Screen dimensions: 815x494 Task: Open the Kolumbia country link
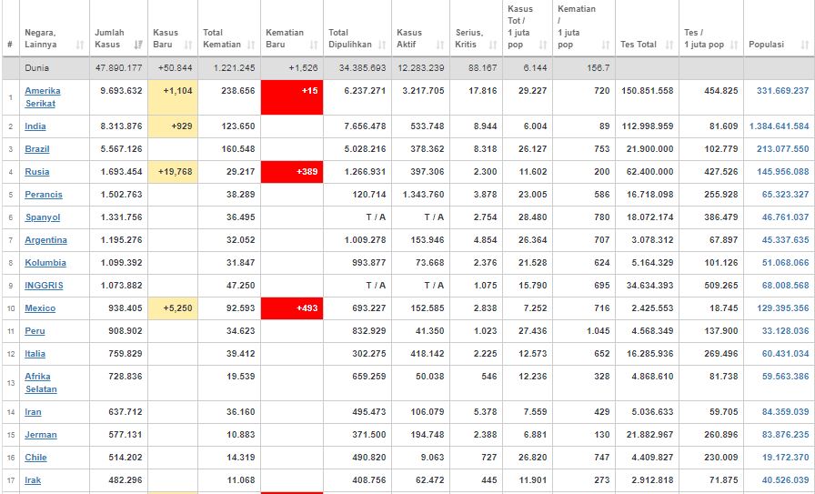(45, 263)
